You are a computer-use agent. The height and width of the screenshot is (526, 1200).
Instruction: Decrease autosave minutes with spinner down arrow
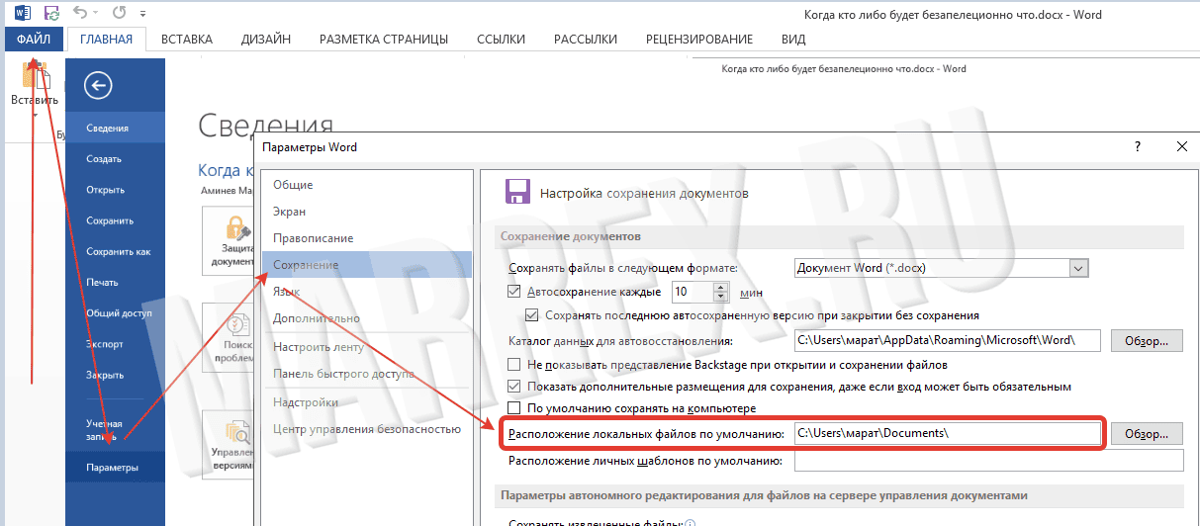720,298
